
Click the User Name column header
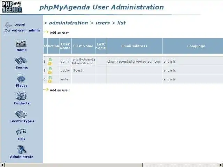pos(65,46)
